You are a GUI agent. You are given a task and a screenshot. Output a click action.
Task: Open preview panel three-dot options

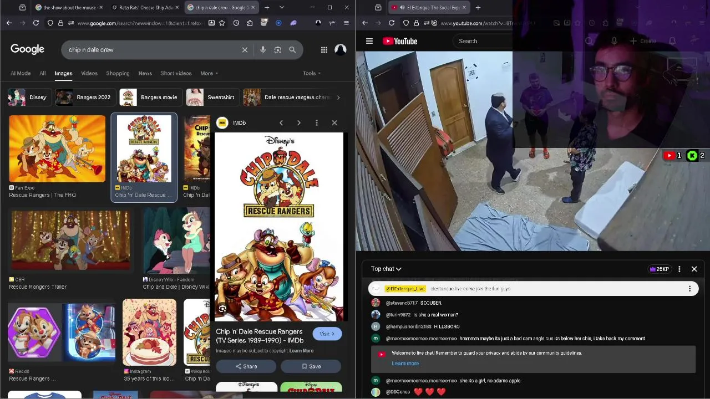(317, 123)
